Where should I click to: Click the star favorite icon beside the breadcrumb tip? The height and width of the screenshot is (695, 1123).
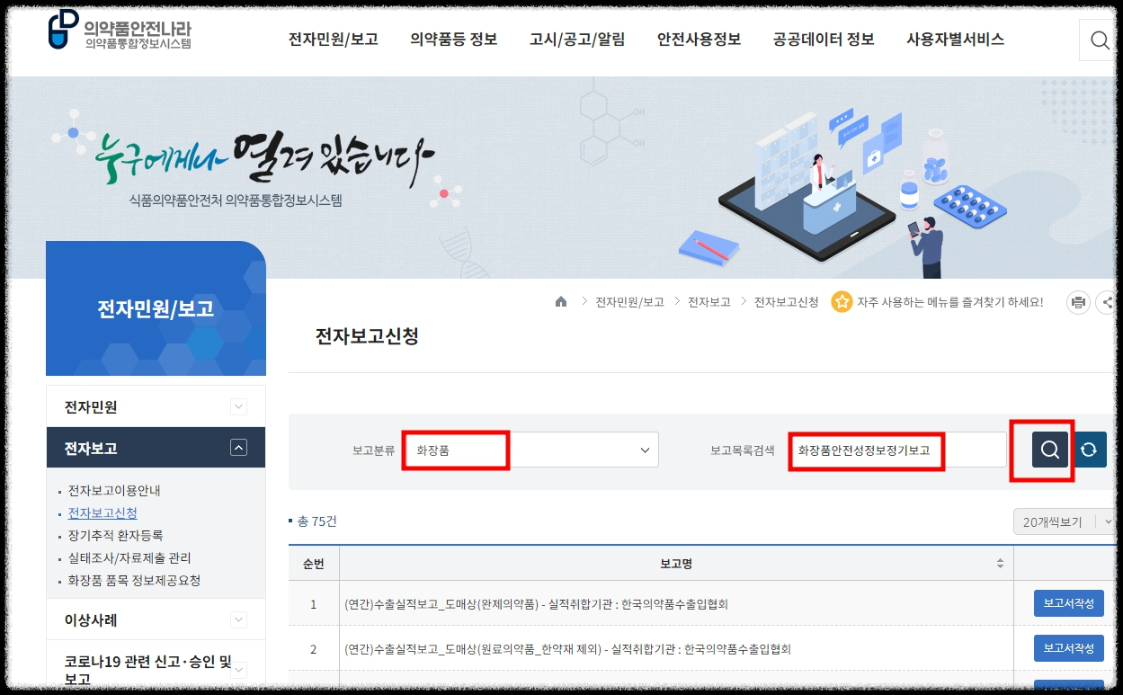pos(842,302)
